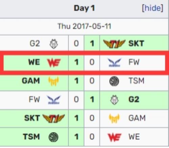Click the TSM logo in third row

pyautogui.click(x=114, y=81)
